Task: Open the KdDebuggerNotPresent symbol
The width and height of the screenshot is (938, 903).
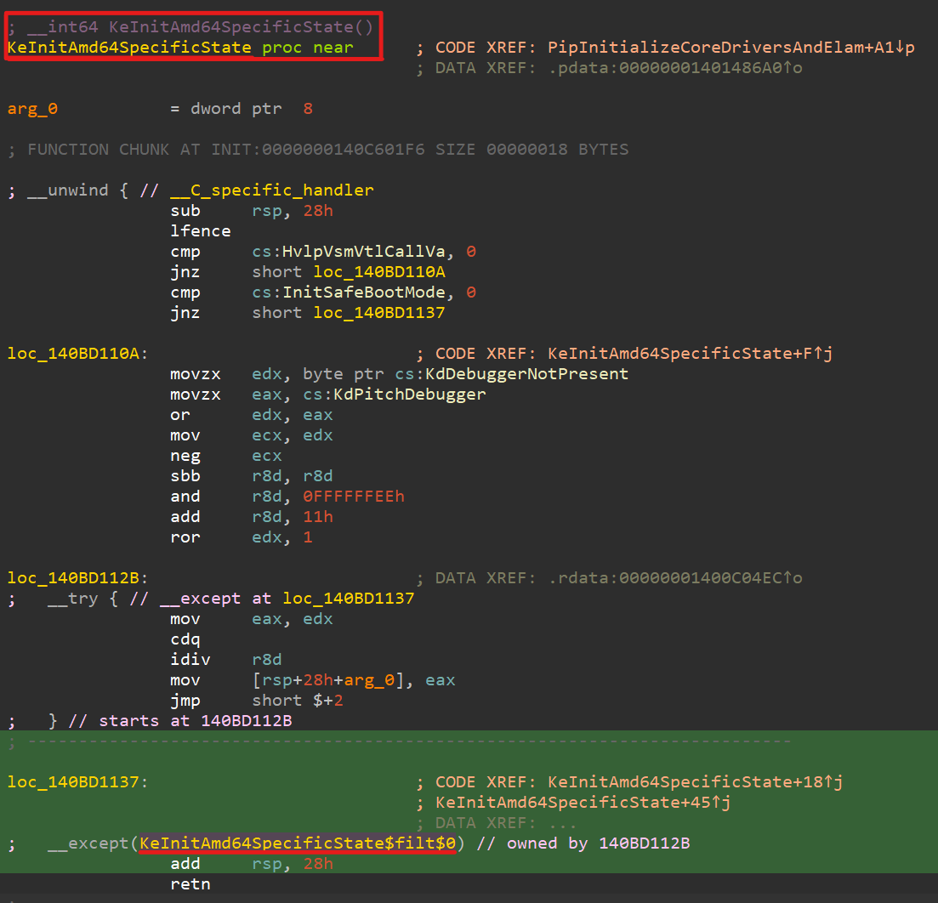Action: click(547, 374)
